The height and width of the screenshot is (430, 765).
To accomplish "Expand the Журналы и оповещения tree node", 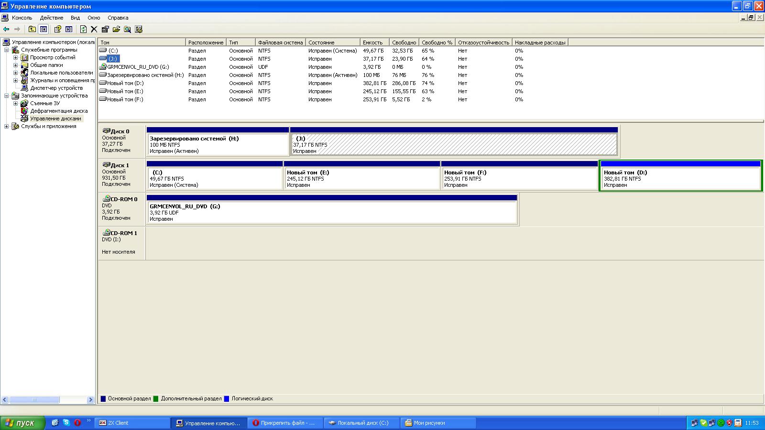I will point(15,80).
